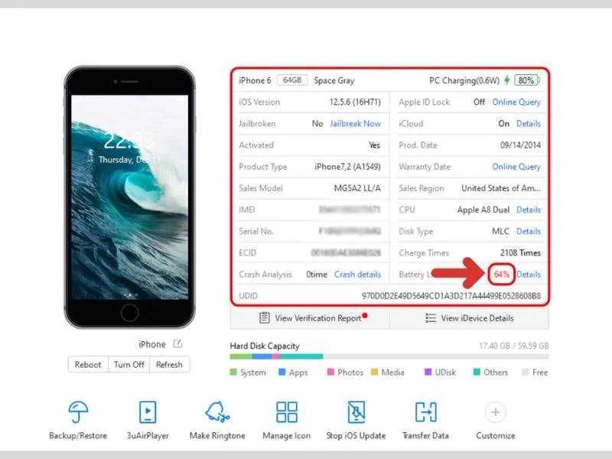Screen dimensions: 612x459
Task: Click the 64% battery life value
Action: click(x=501, y=275)
